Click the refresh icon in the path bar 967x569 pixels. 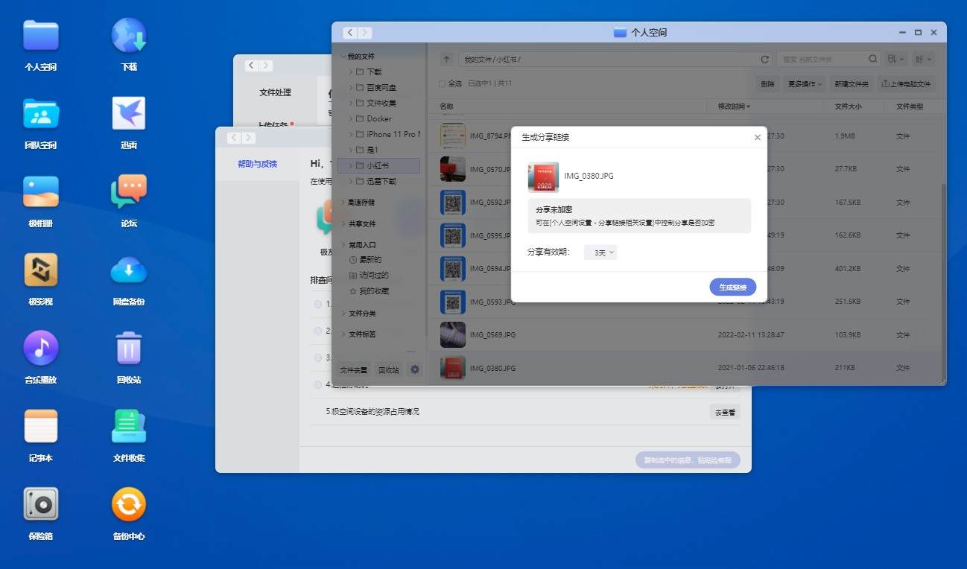pos(764,60)
